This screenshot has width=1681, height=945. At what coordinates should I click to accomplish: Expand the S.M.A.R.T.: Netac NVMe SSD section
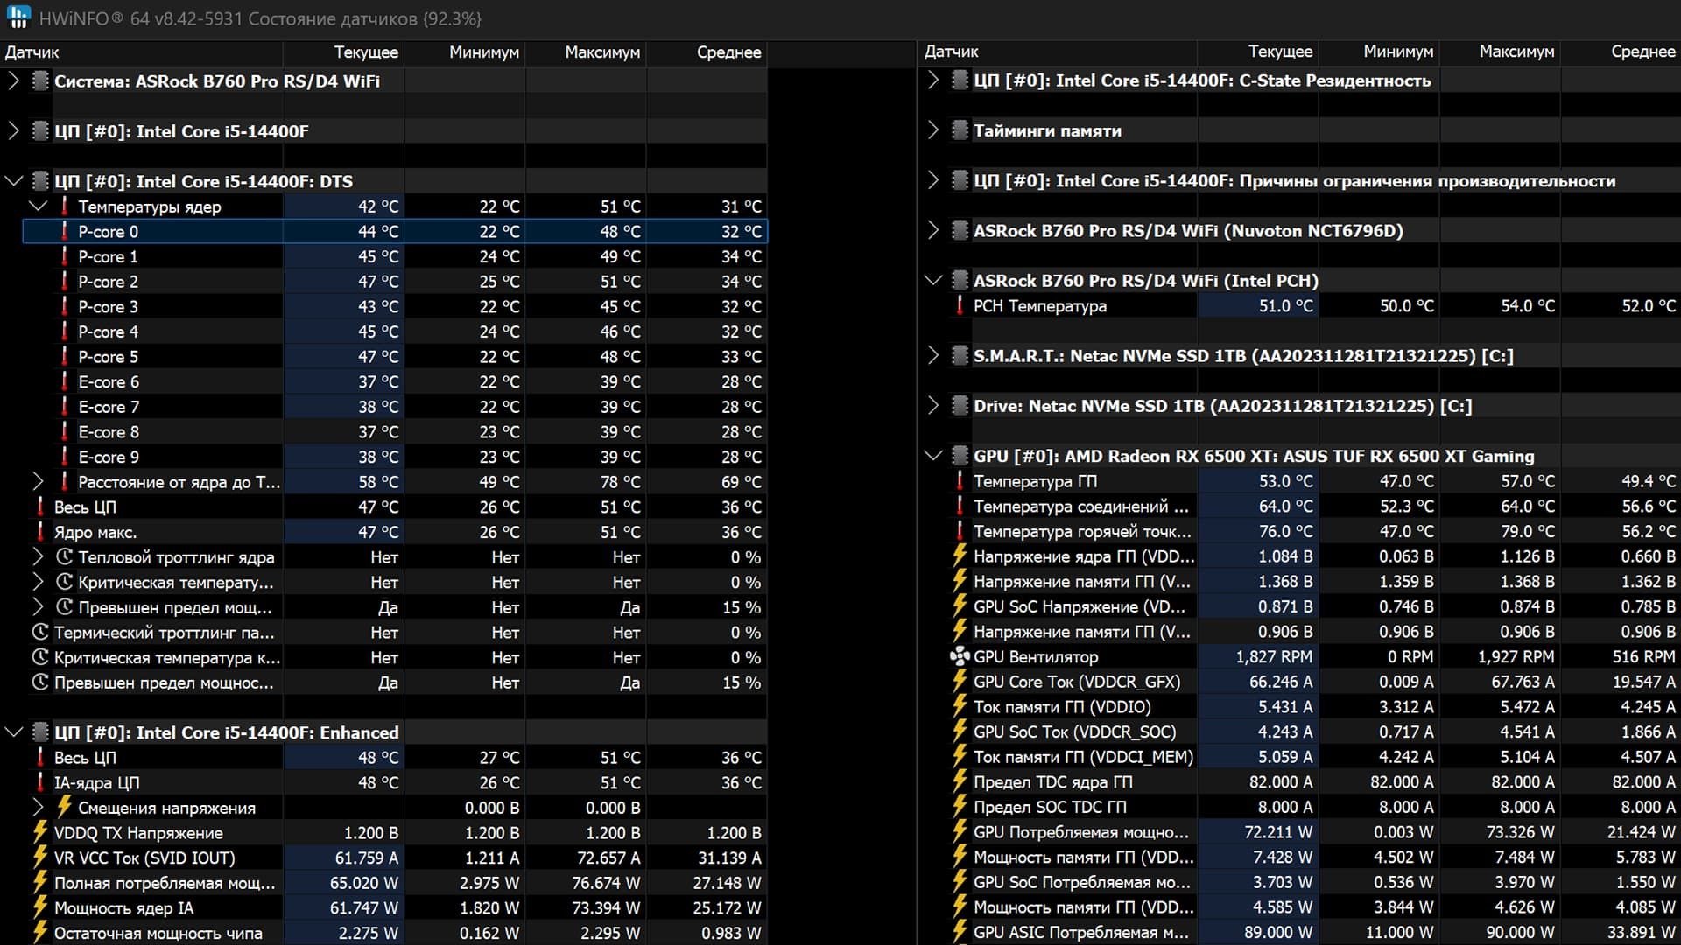pos(933,355)
